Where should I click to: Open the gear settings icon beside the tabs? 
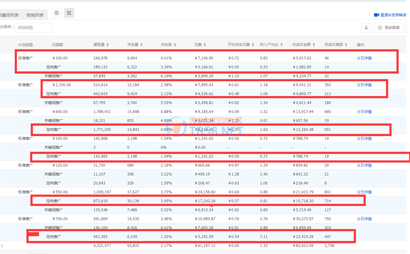56,13
